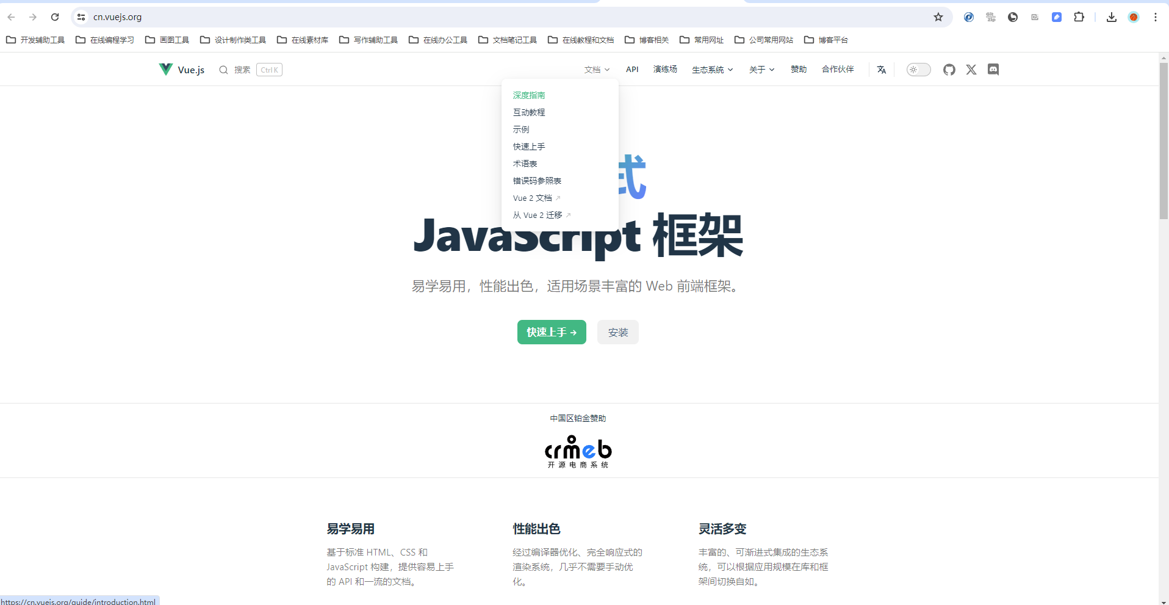Viewport: 1169px width, 605px height.
Task: Open the 博客相关 bookmark folder
Action: 647,40
